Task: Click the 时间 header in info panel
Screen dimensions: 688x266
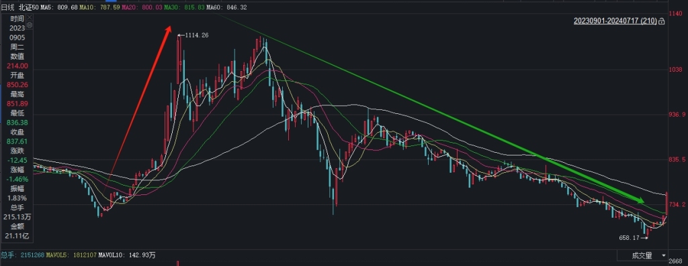Action: 17,19
